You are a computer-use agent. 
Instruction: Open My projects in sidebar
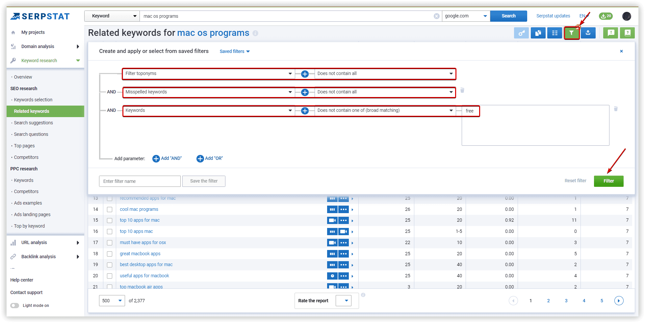point(33,33)
